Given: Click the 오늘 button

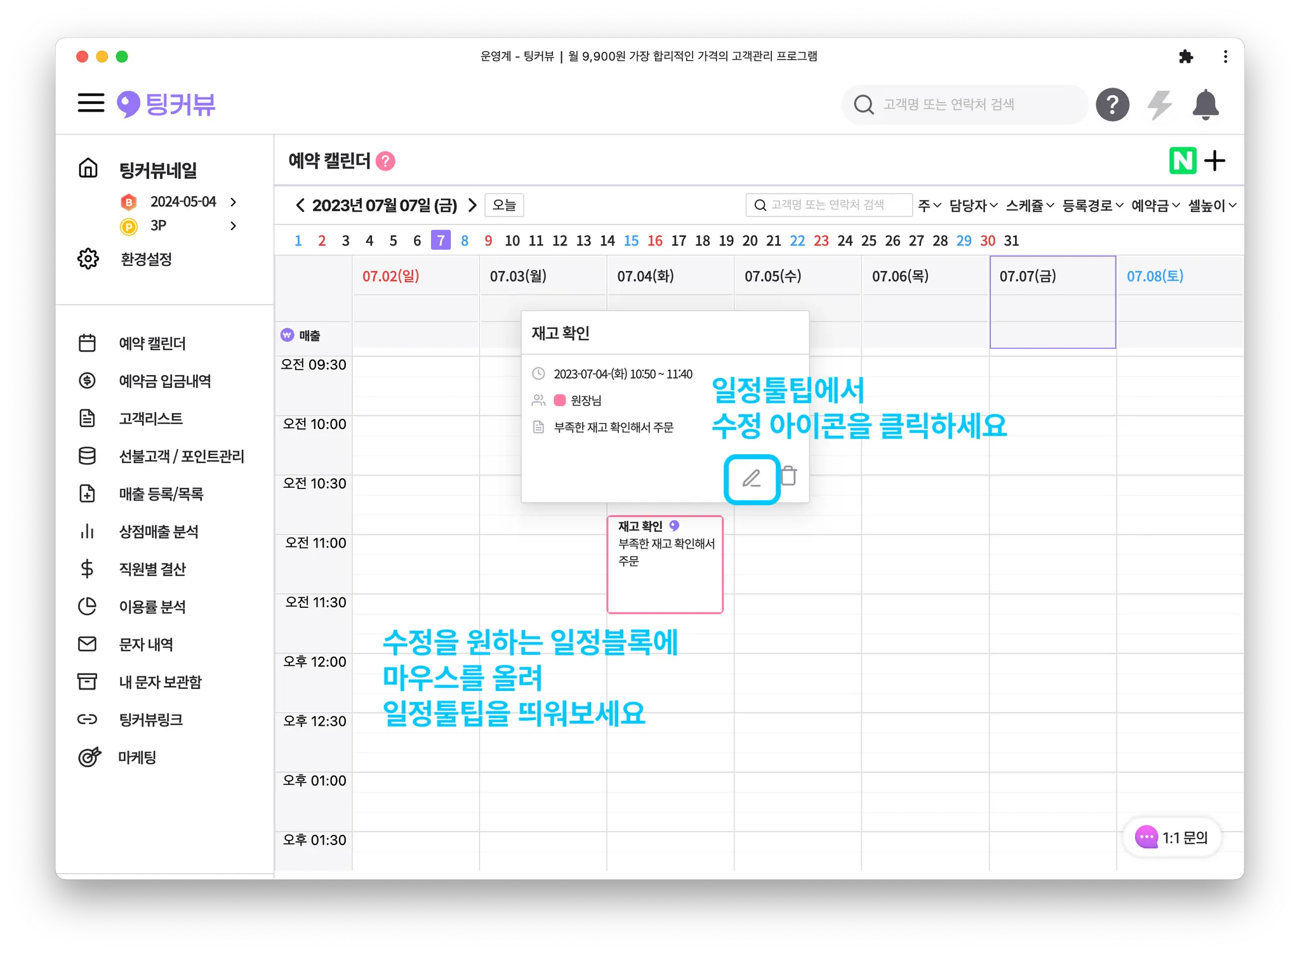Looking at the screenshot, I should click(504, 205).
